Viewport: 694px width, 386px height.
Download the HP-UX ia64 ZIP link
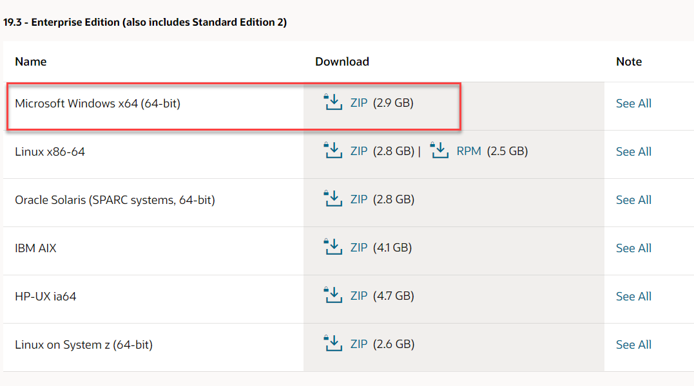359,296
